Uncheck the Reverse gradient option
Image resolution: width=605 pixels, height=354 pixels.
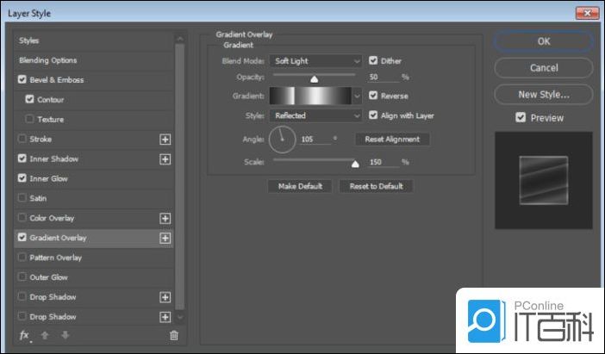[373, 96]
